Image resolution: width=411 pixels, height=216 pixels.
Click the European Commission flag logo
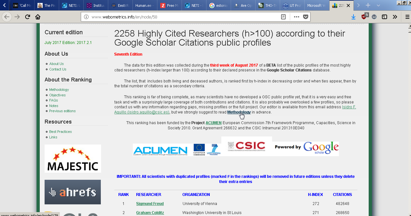pos(199,149)
